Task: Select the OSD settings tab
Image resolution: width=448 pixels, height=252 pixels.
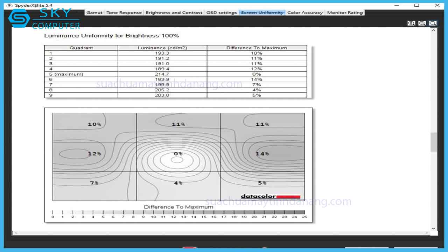Action: [x=222, y=13]
